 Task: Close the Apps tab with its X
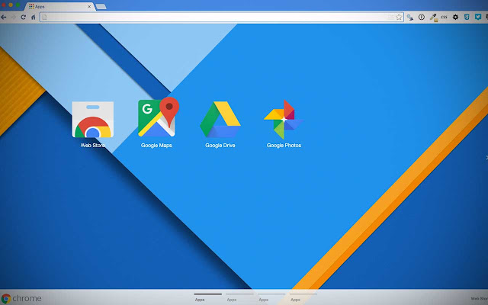pyautogui.click(x=89, y=6)
